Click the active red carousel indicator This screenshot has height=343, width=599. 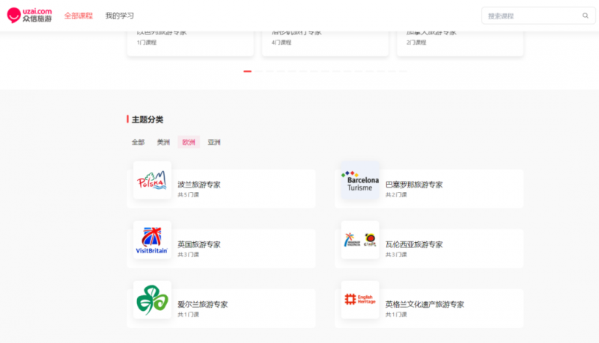point(247,72)
